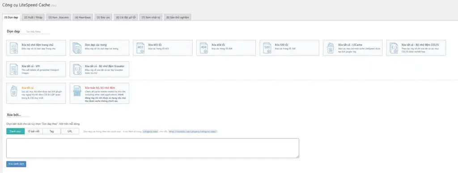Click the 'Xóa tất cả - LSCache' trash icon
Image resolution: width=458 pixels, height=173 pixels.
click(331, 48)
